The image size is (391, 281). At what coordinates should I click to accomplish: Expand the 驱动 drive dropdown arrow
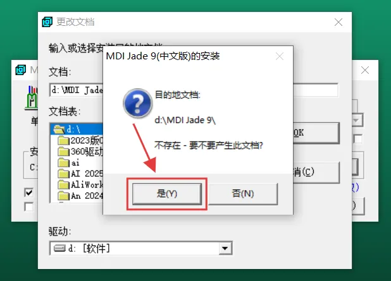pyautogui.click(x=225, y=248)
